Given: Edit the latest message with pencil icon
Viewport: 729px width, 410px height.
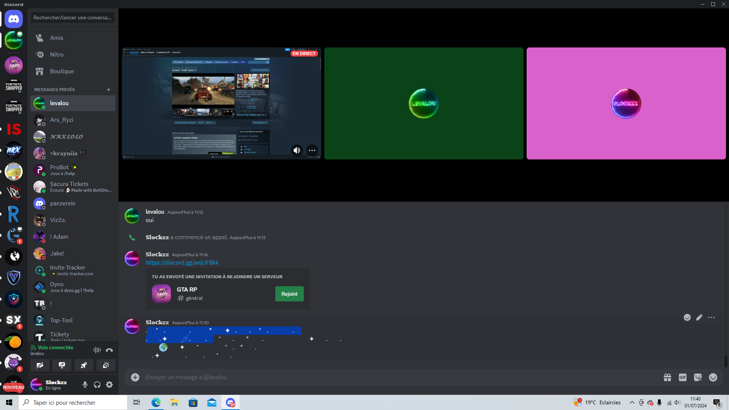Looking at the screenshot, I should pyautogui.click(x=699, y=317).
